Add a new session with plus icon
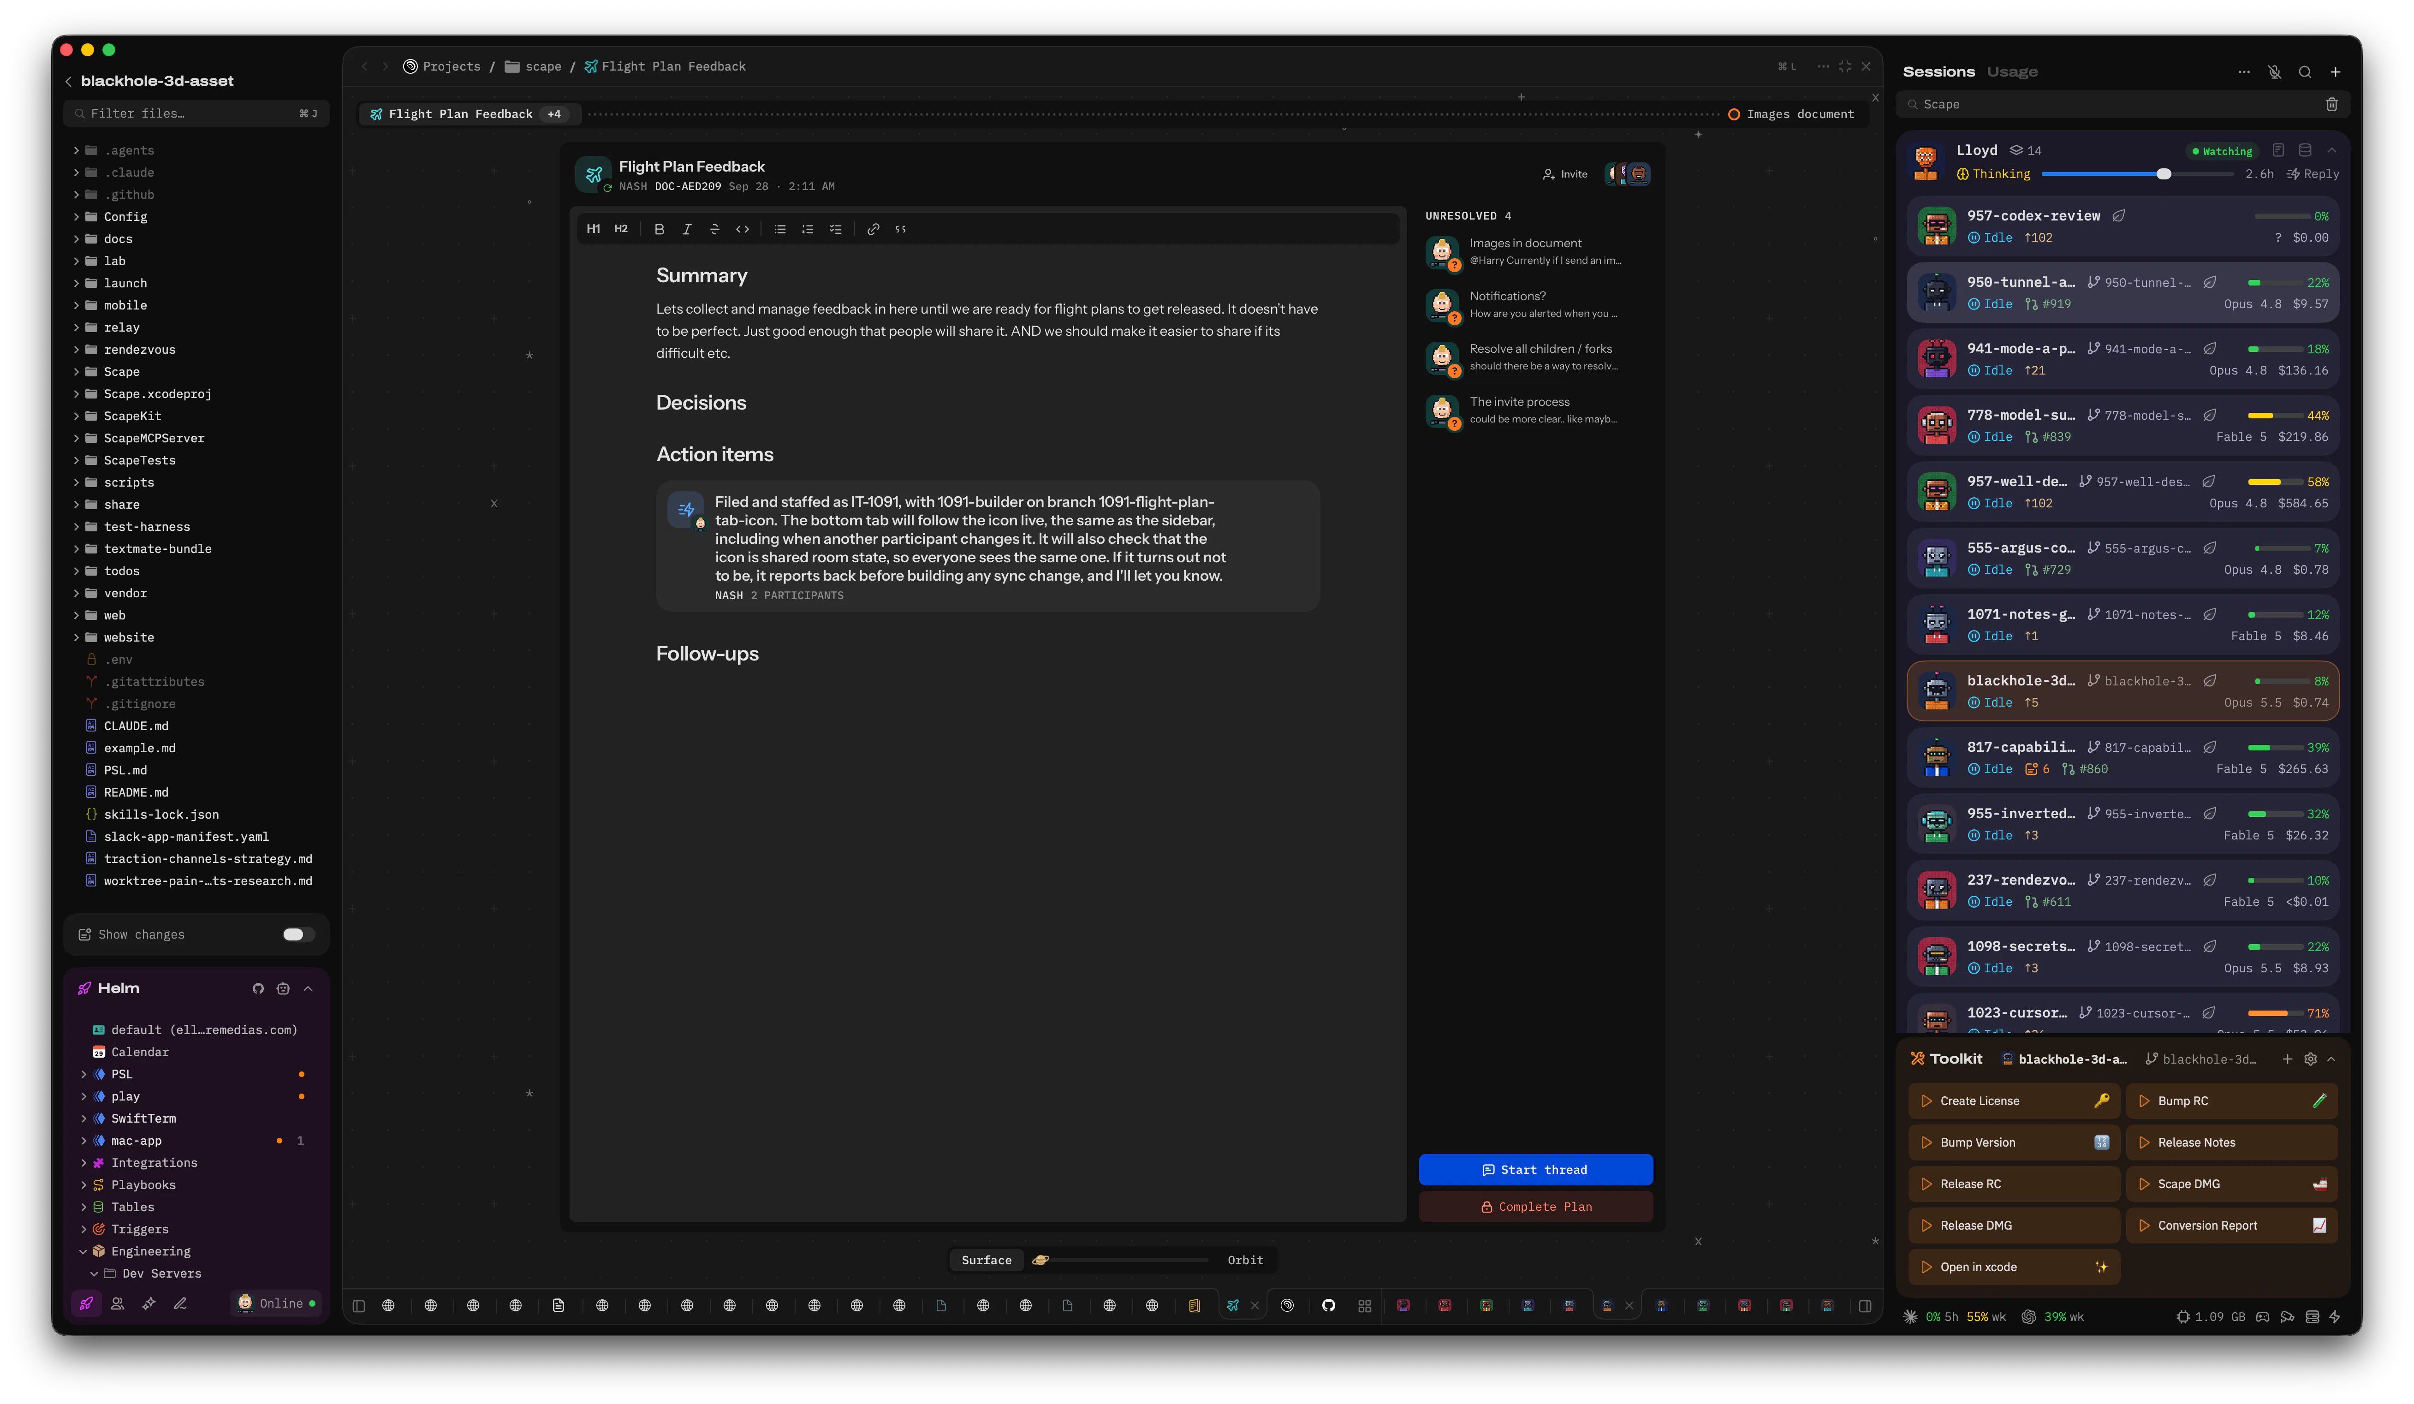Image resolution: width=2414 pixels, height=1404 pixels. [2336, 72]
